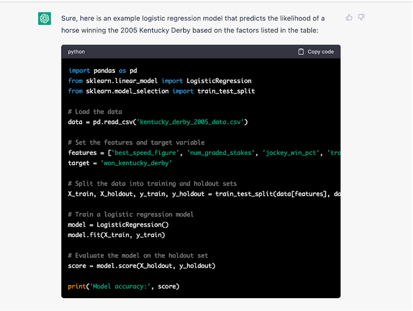413x311 pixels.
Task: Click the '# Evaluate the model' comment
Action: tap(138, 255)
